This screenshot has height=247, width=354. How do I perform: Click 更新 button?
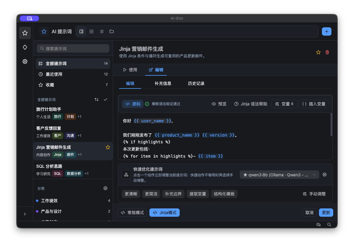326,213
